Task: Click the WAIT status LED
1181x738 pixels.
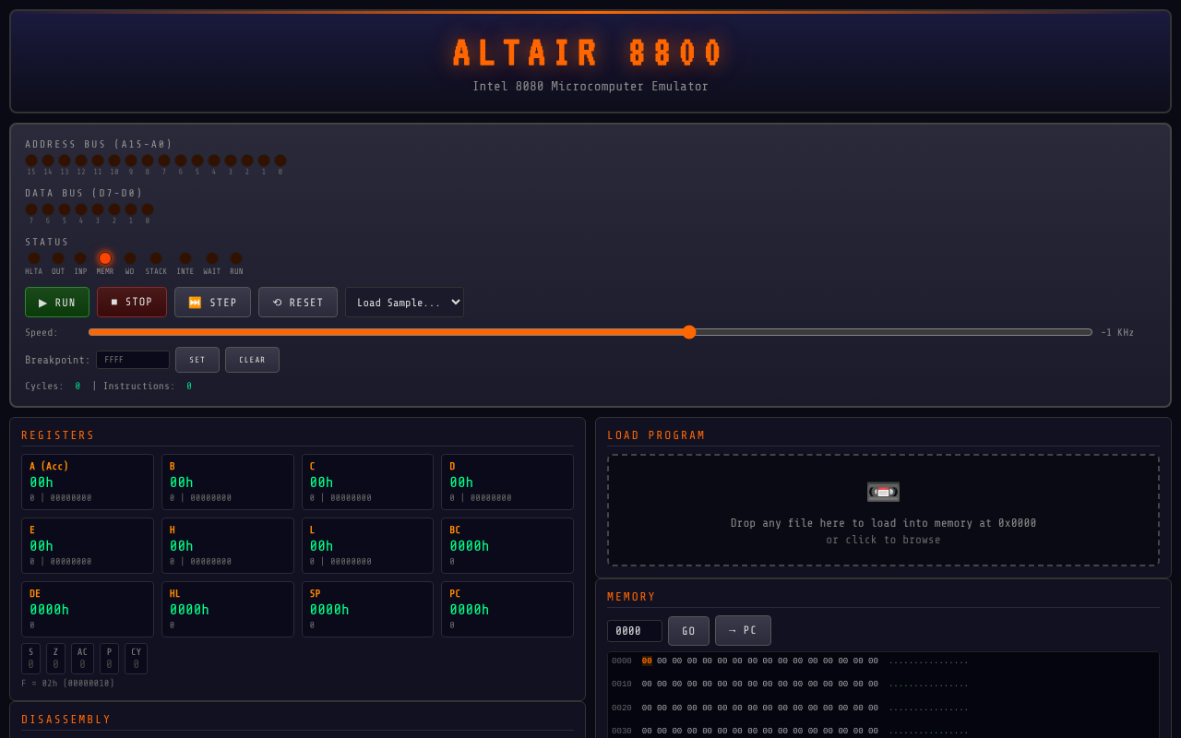Action: tap(212, 258)
